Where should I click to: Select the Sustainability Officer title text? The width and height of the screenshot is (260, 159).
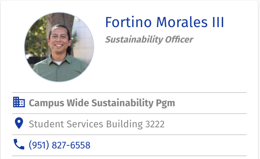coord(149,39)
